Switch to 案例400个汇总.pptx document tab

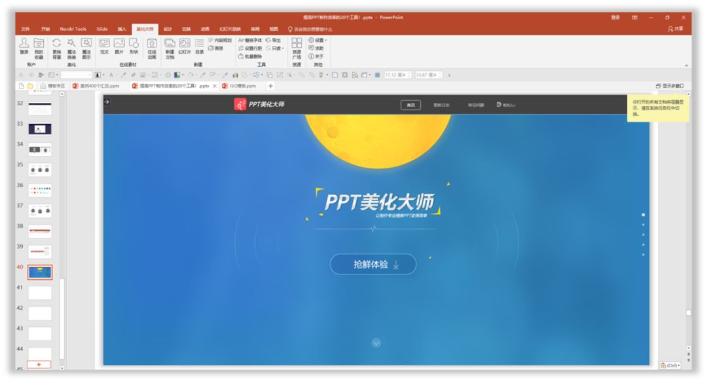pos(96,86)
